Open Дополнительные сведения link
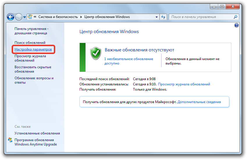This screenshot has width=247, height=160. pyautogui.click(x=199, y=102)
